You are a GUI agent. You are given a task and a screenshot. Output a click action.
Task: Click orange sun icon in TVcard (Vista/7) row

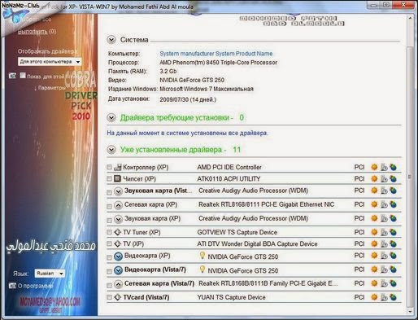(x=374, y=297)
